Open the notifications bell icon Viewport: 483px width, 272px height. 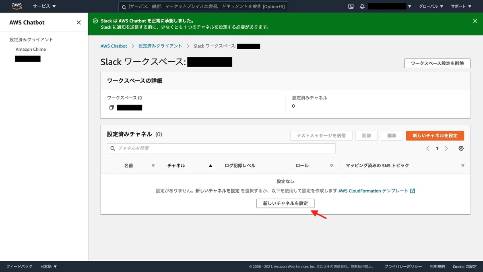point(362,6)
